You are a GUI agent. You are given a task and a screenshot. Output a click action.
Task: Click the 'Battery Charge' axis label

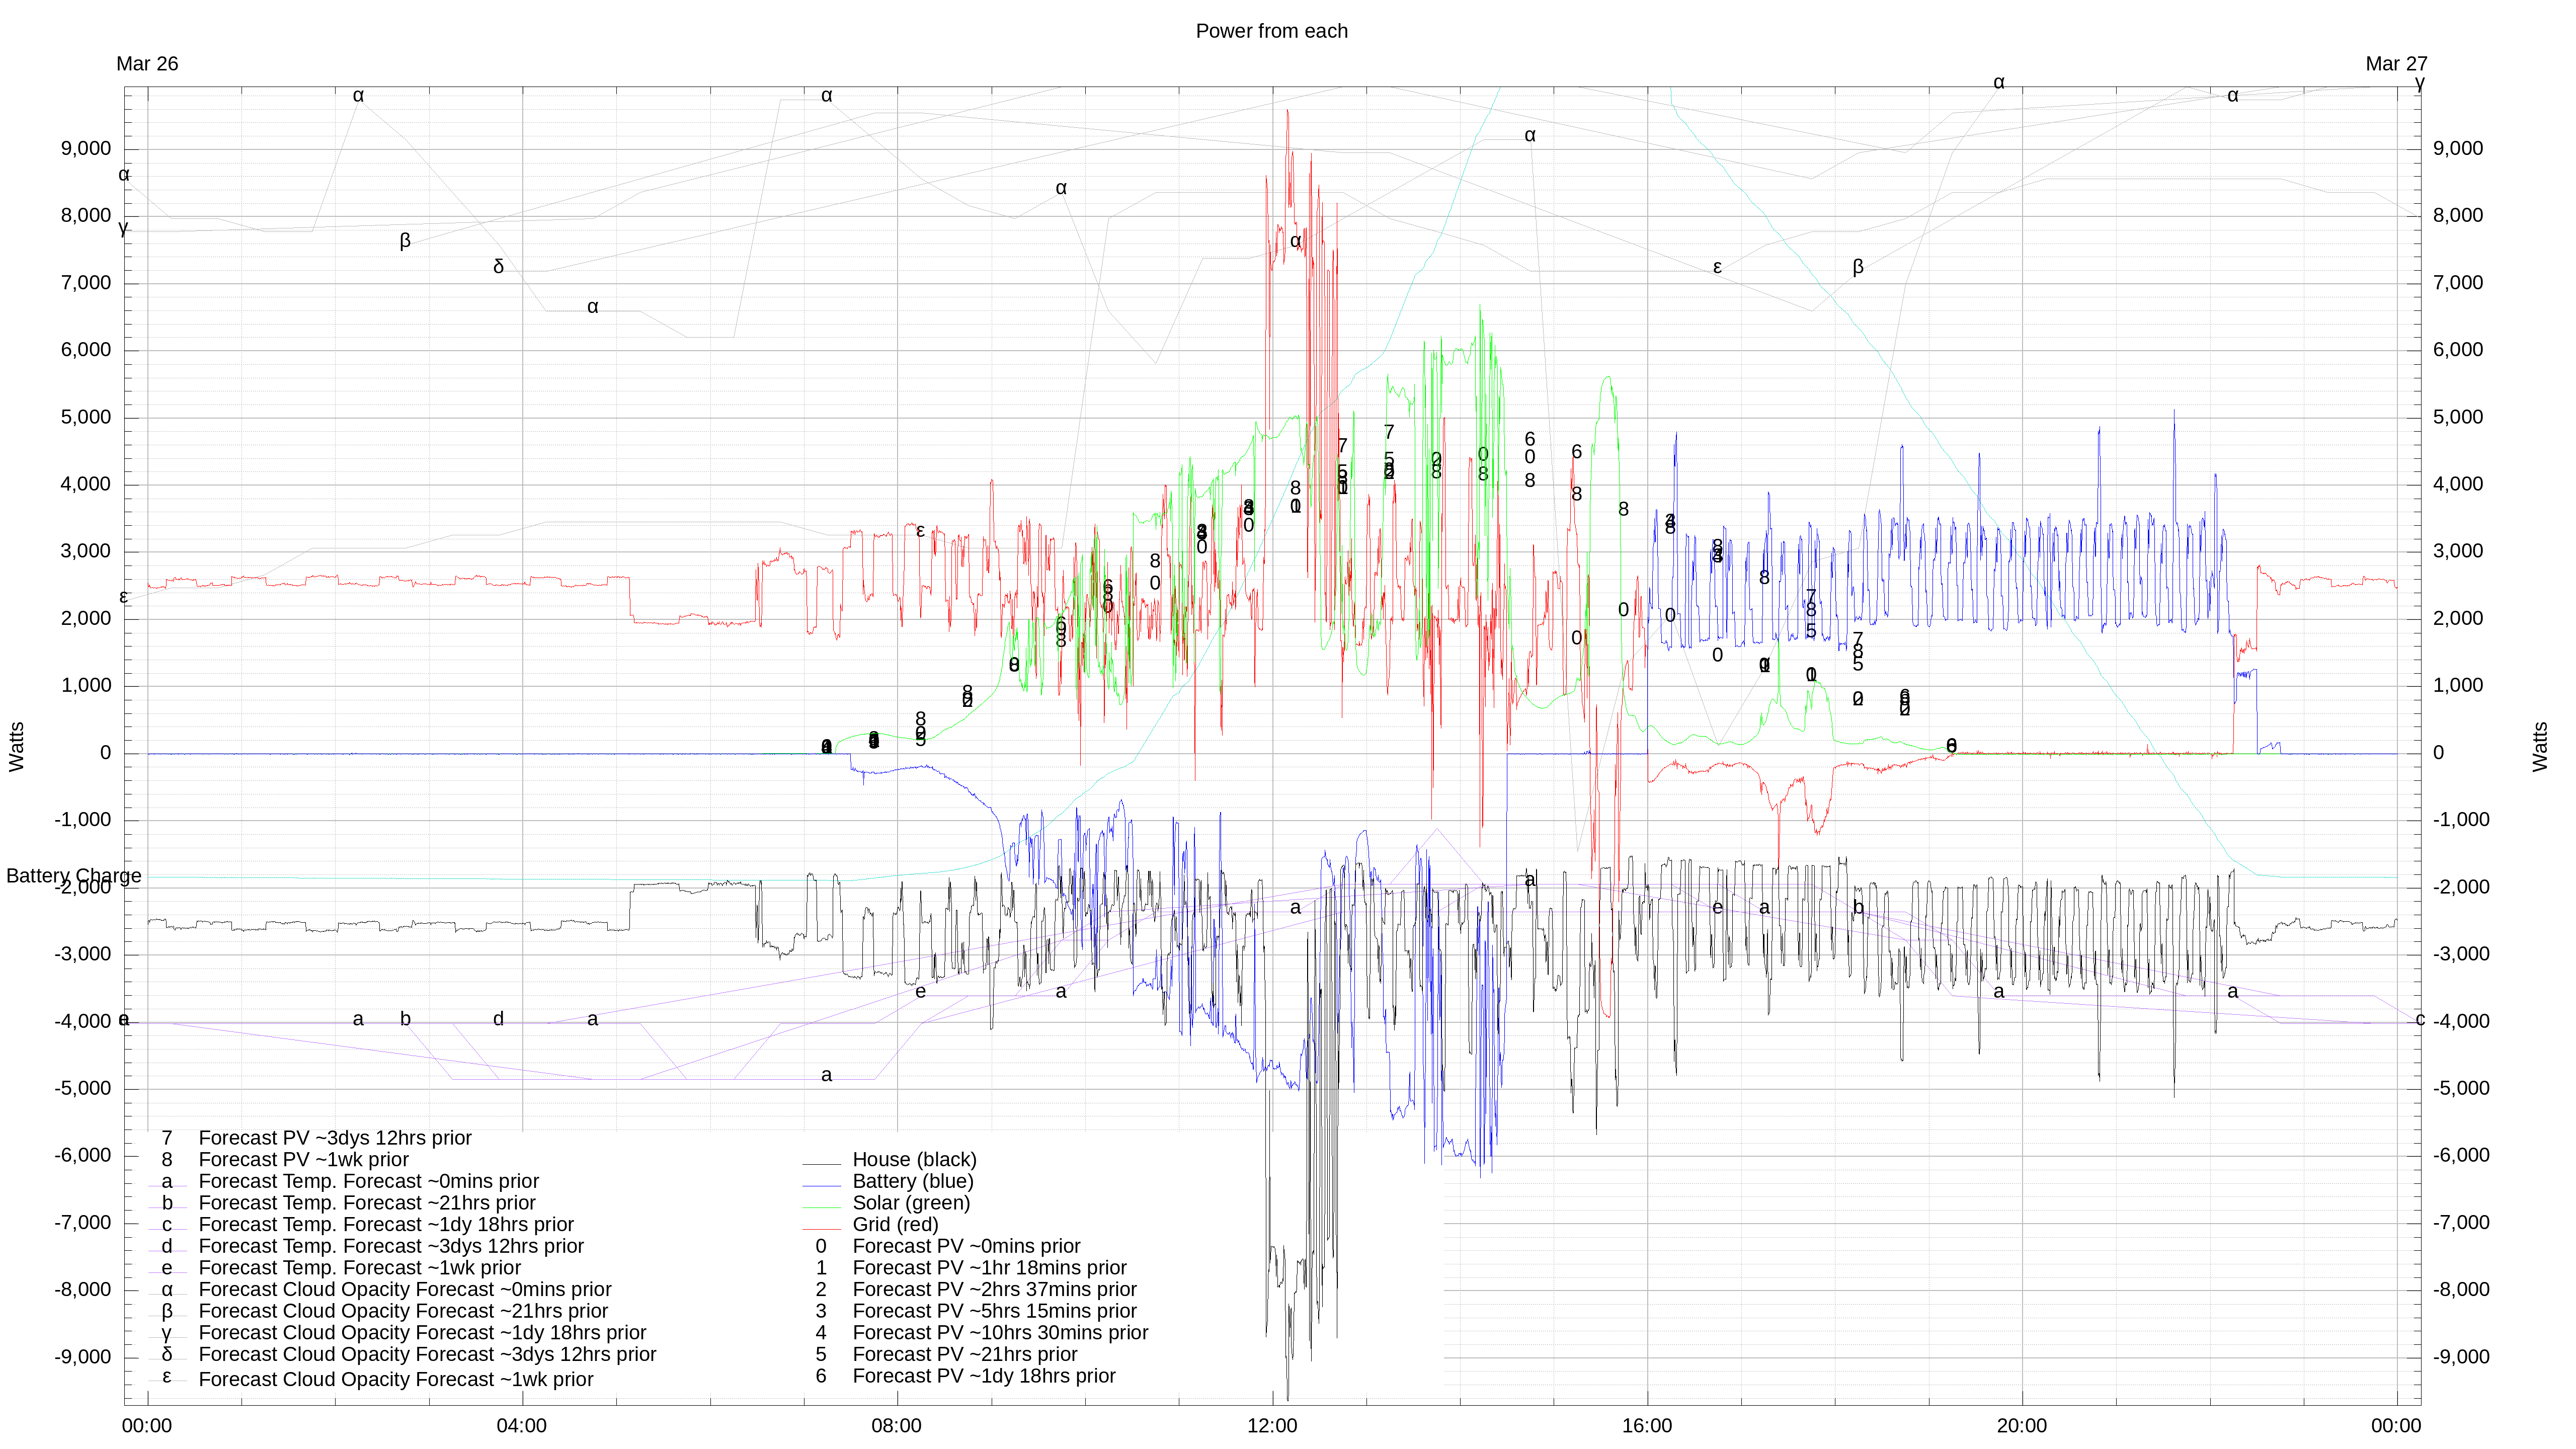[x=74, y=876]
